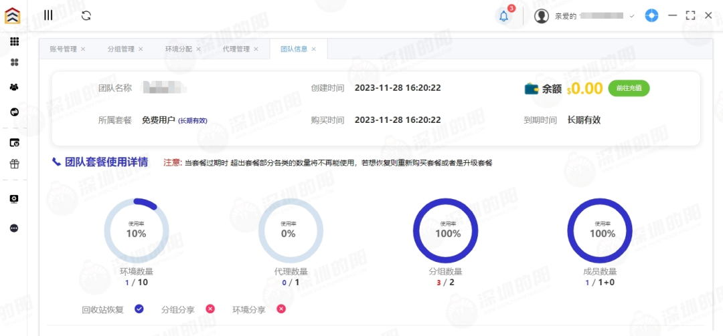Switch to the 分组管理 tab
This screenshot has height=336, width=723.
pos(120,49)
